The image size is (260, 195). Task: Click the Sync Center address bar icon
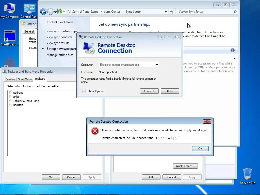point(60,12)
